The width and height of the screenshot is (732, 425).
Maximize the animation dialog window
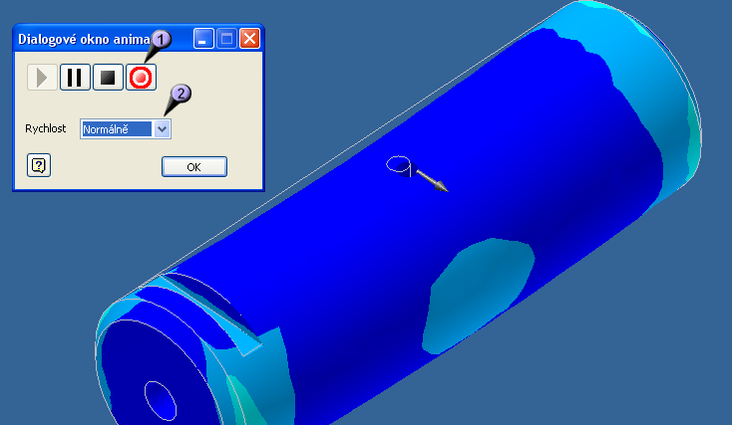tap(227, 39)
